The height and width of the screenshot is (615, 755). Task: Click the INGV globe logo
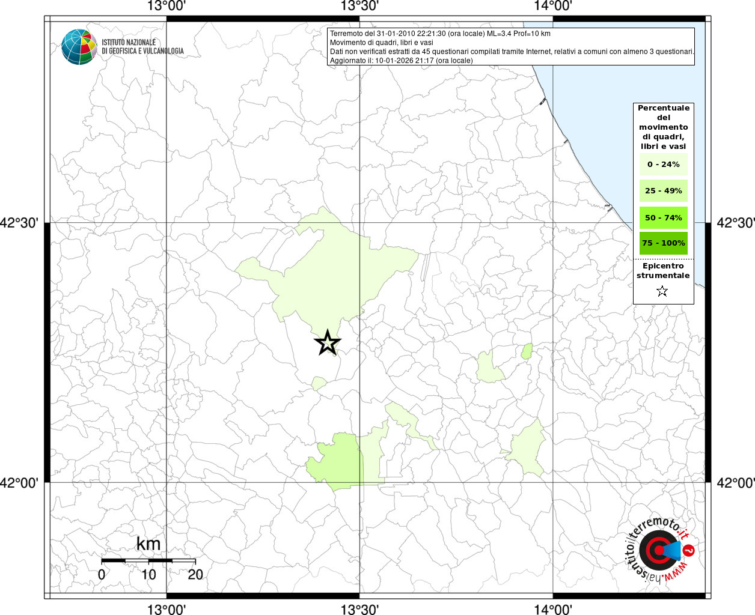click(x=79, y=47)
